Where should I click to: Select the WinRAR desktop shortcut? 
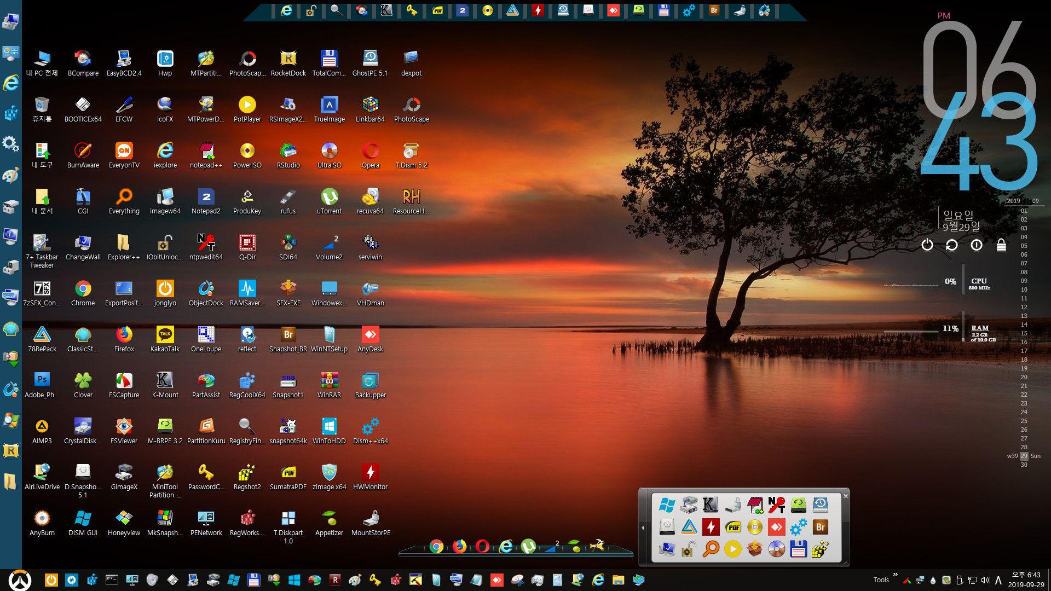[x=329, y=385]
